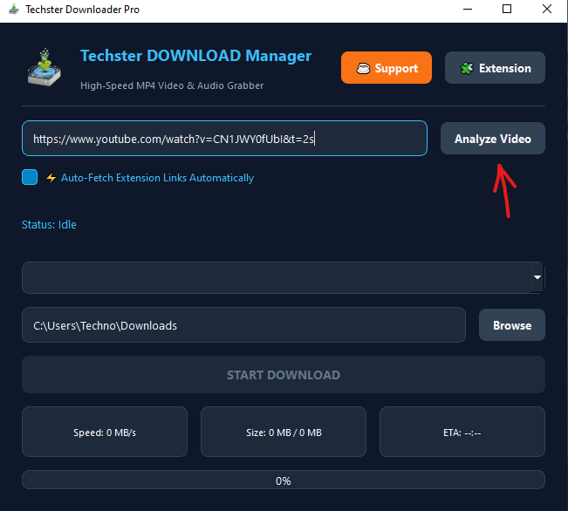
Task: Click the Speed: 0 MB/s panel
Action: (105, 432)
